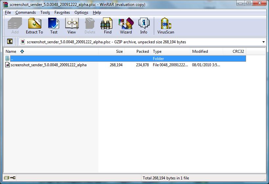
Task: Open the Commands menu
Action: 26,12
